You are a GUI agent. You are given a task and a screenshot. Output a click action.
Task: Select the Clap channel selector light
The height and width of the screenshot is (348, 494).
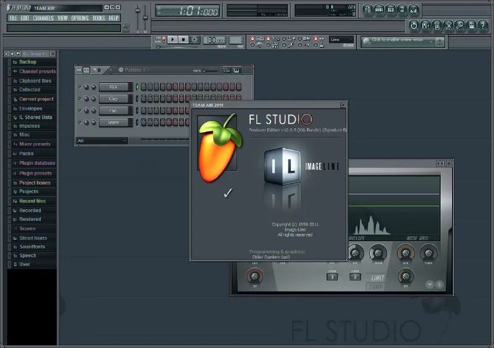(137, 99)
